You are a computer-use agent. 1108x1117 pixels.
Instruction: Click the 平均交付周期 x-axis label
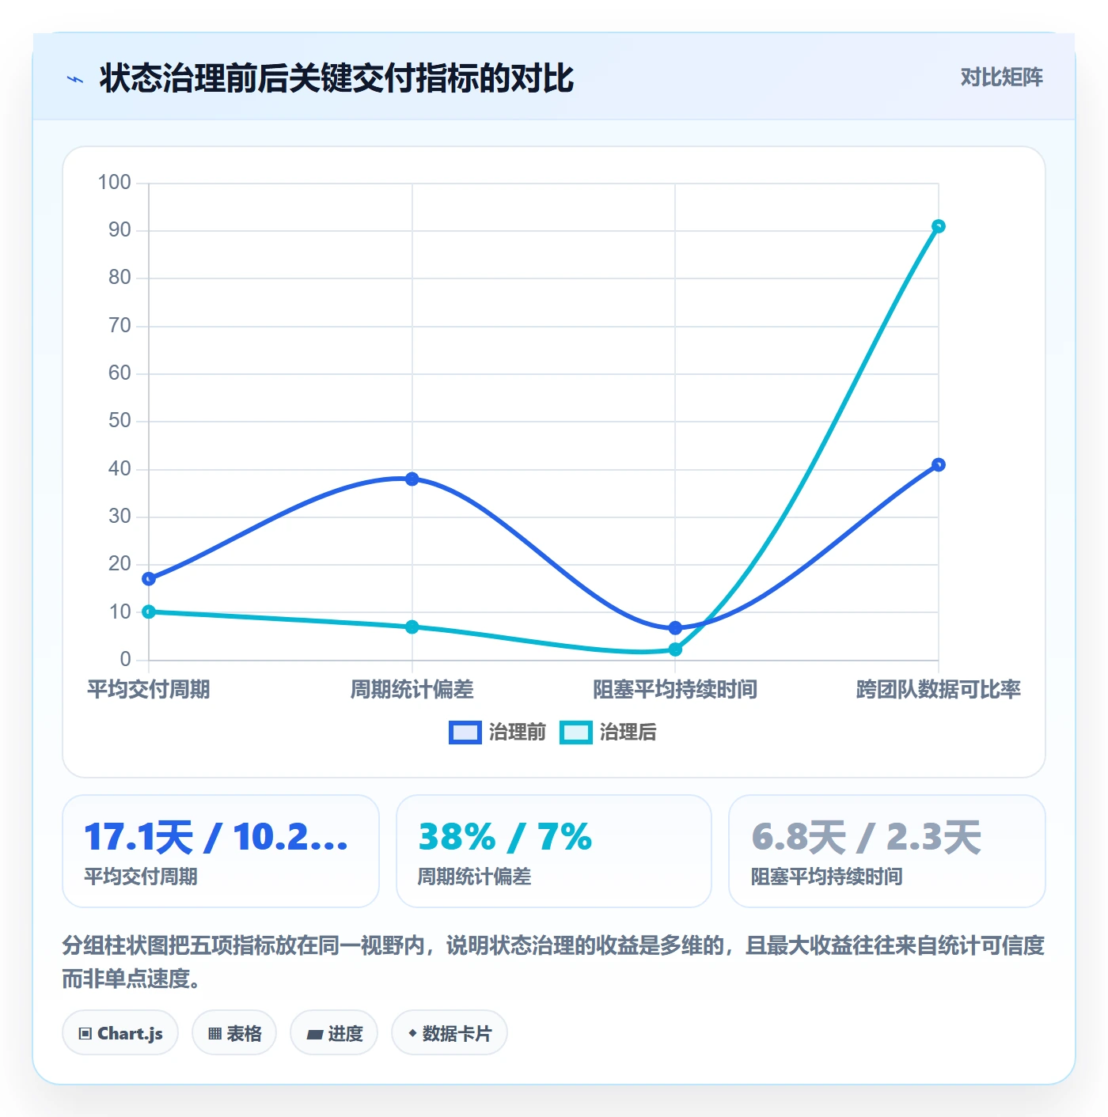(149, 689)
